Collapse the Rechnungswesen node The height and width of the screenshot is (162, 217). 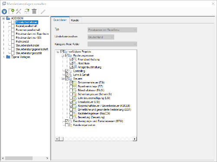62,56
